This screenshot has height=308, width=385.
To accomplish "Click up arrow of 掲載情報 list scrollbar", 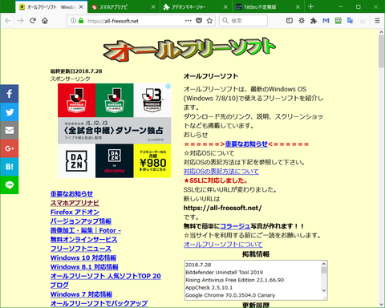I will coord(324,264).
